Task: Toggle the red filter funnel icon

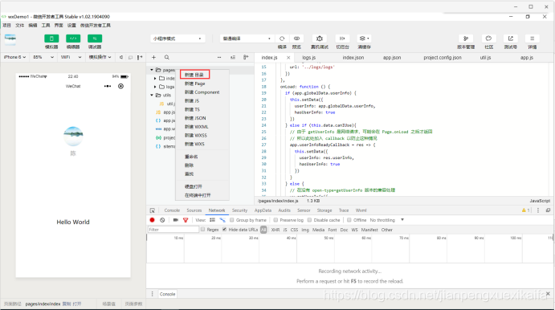Action: (x=186, y=220)
